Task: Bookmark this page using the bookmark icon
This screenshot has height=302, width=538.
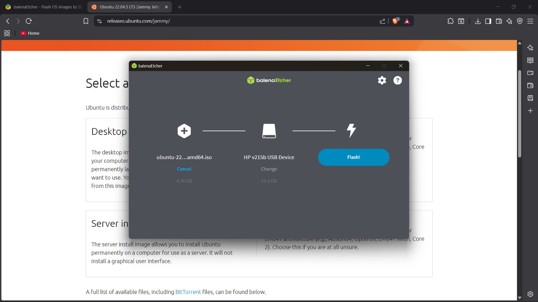Action: click(86, 21)
